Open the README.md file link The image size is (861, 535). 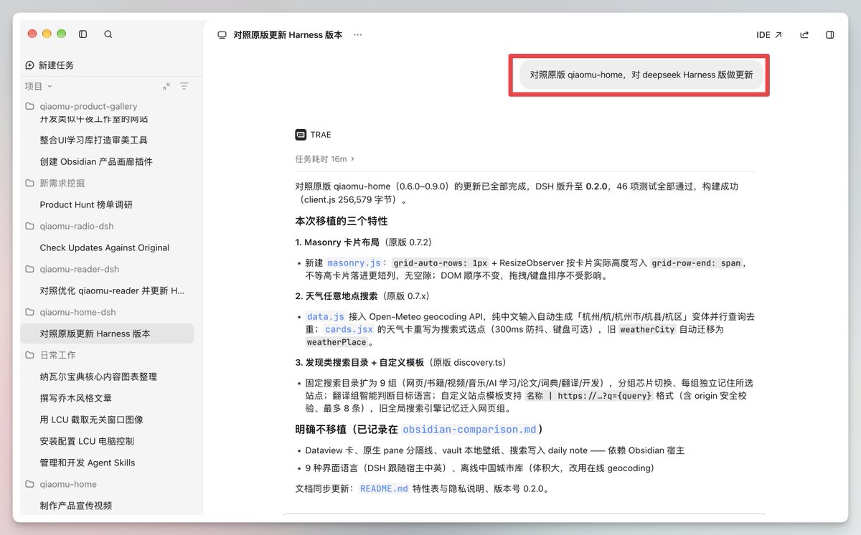pyautogui.click(x=384, y=488)
